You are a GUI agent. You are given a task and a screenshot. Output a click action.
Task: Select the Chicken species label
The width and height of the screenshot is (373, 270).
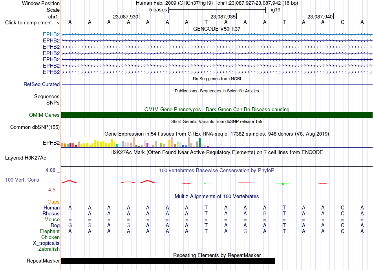(50, 237)
